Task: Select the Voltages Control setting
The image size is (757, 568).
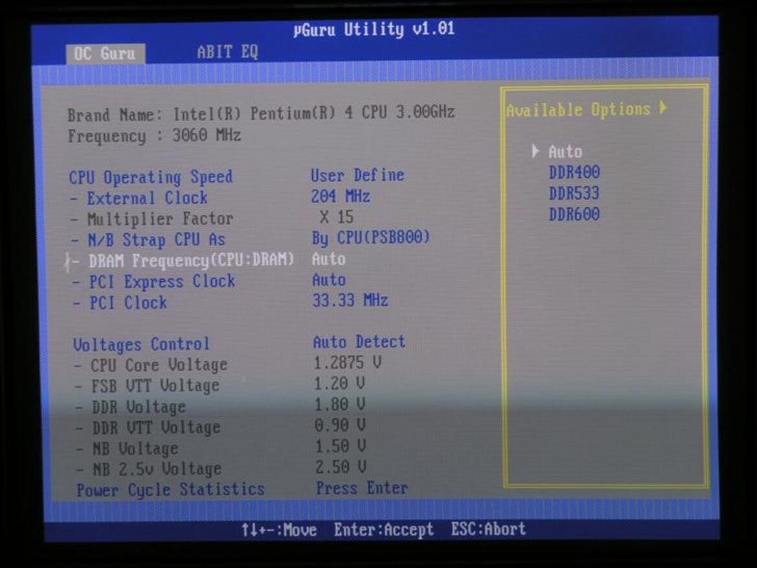Action: point(141,345)
